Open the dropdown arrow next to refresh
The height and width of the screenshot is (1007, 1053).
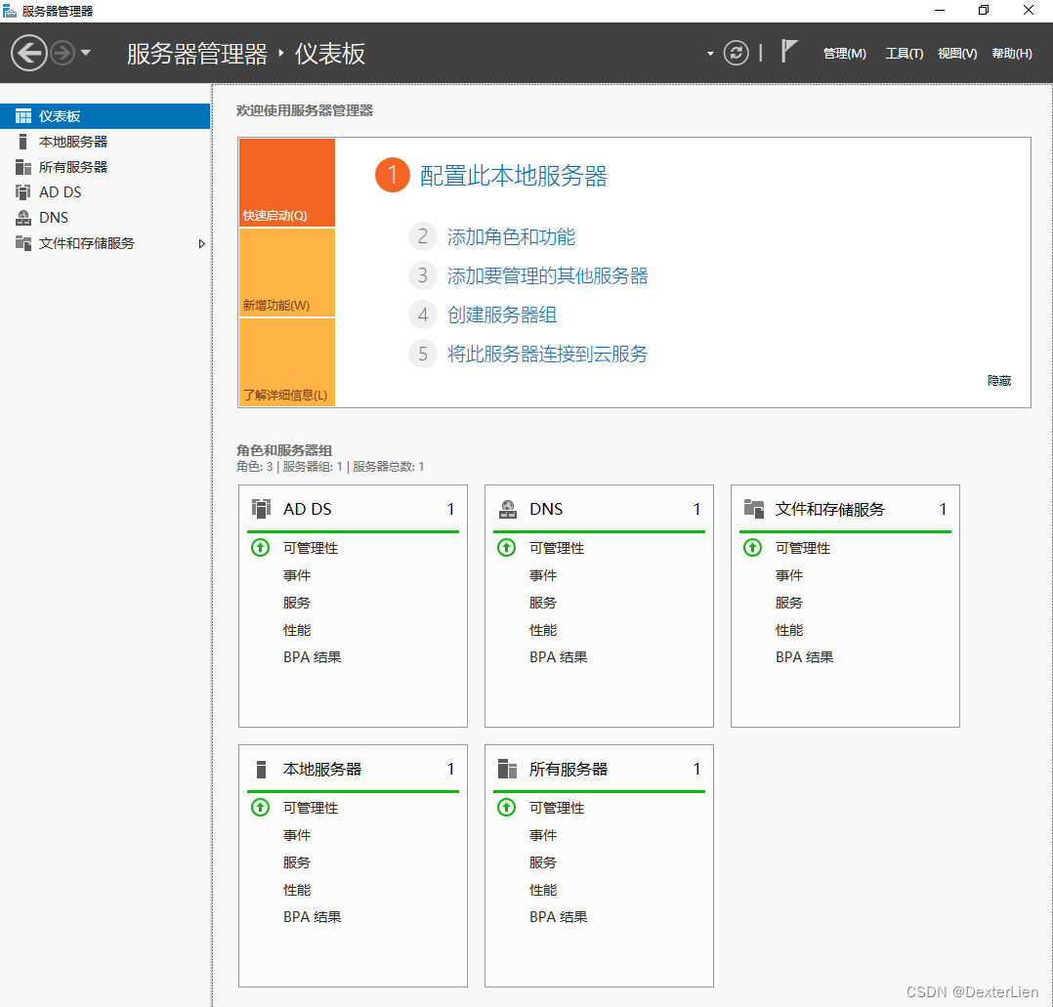711,53
